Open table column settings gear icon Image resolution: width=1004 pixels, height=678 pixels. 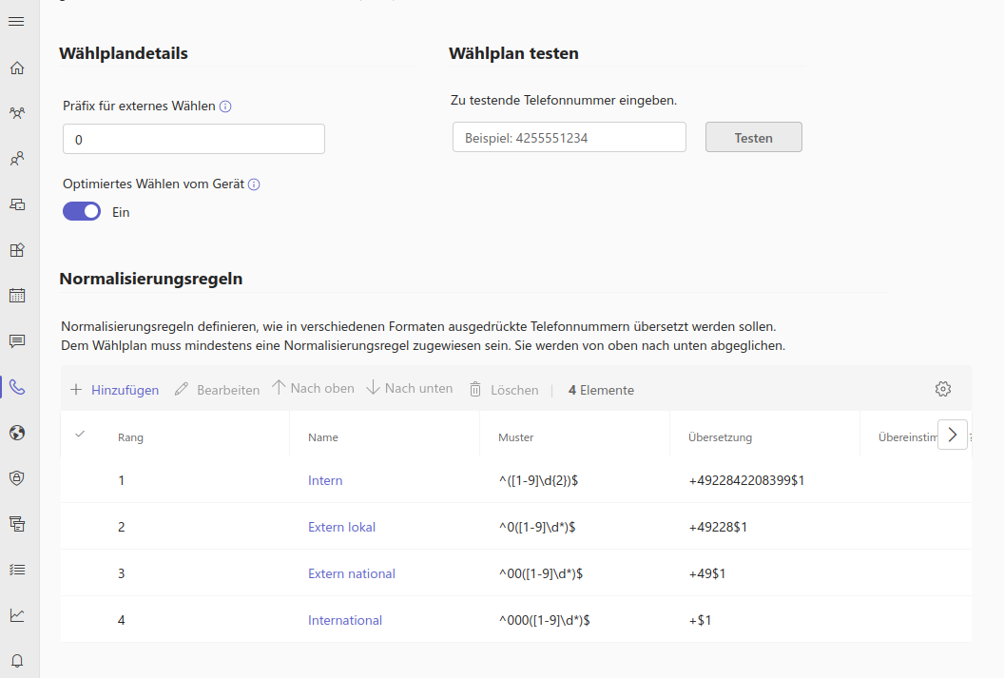point(943,389)
